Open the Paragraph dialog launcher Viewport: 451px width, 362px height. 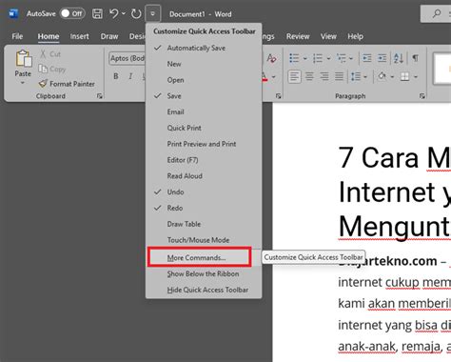tap(422, 96)
